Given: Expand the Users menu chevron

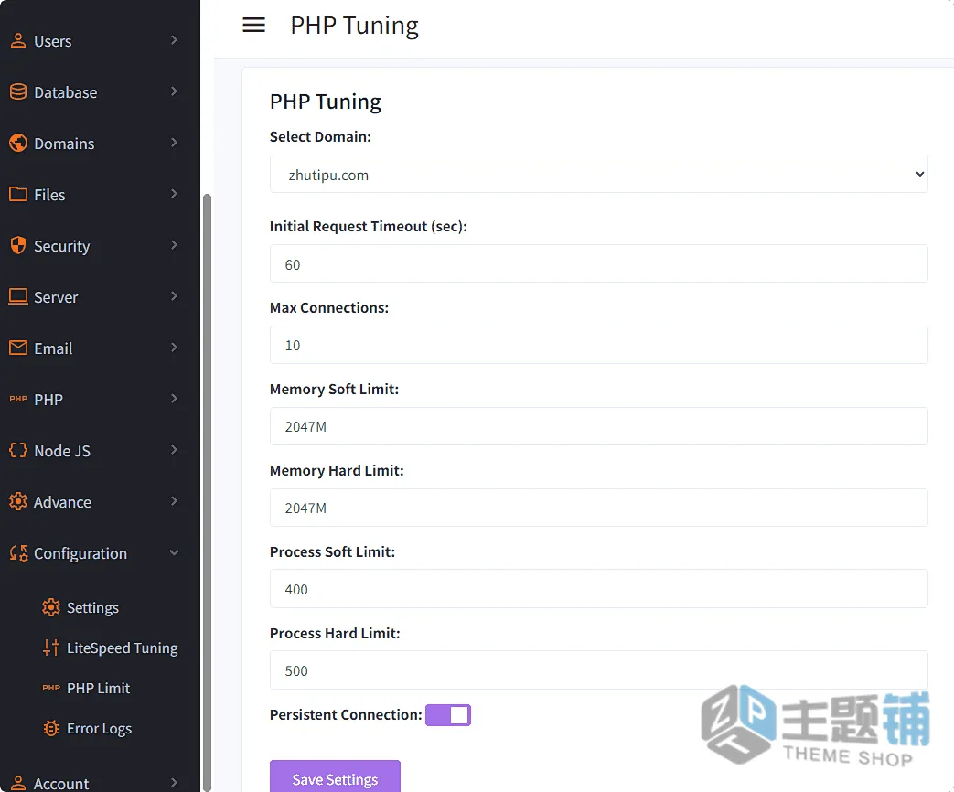Looking at the screenshot, I should (174, 40).
